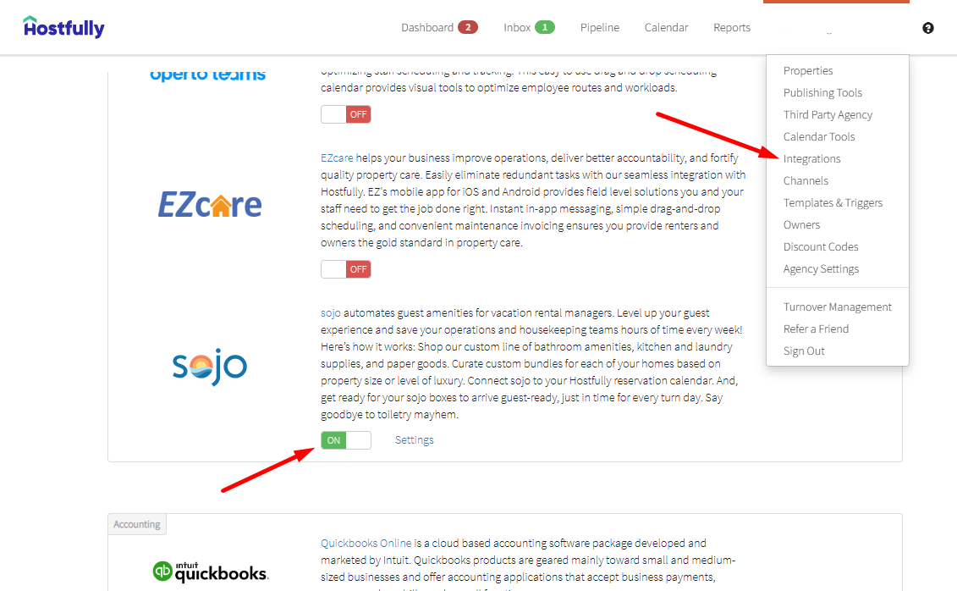
Task: Click Sign Out in the menu
Action: (x=804, y=351)
